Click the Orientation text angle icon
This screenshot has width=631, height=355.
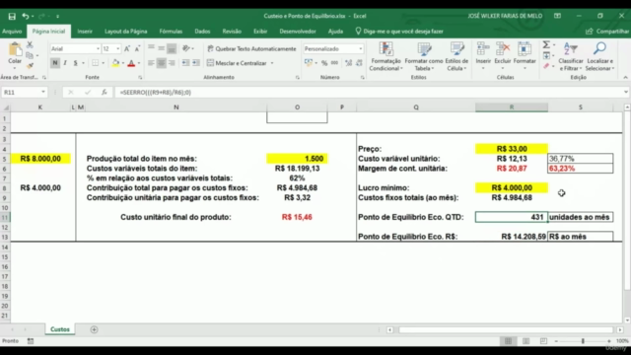tap(186, 48)
